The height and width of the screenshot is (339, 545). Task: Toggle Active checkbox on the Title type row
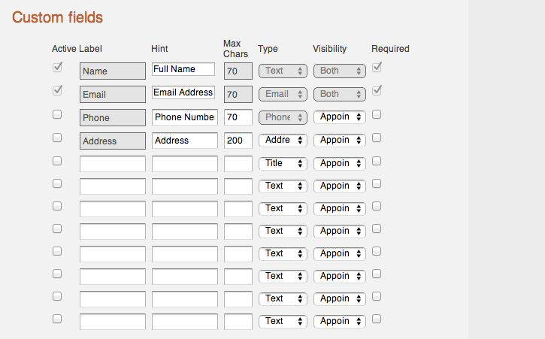coord(57,161)
